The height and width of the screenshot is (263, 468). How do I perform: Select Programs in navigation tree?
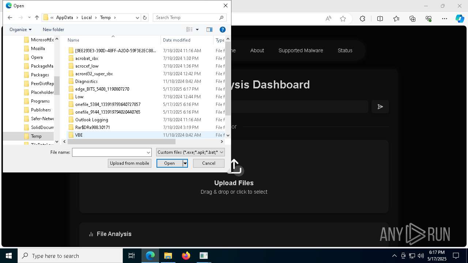coord(40,101)
